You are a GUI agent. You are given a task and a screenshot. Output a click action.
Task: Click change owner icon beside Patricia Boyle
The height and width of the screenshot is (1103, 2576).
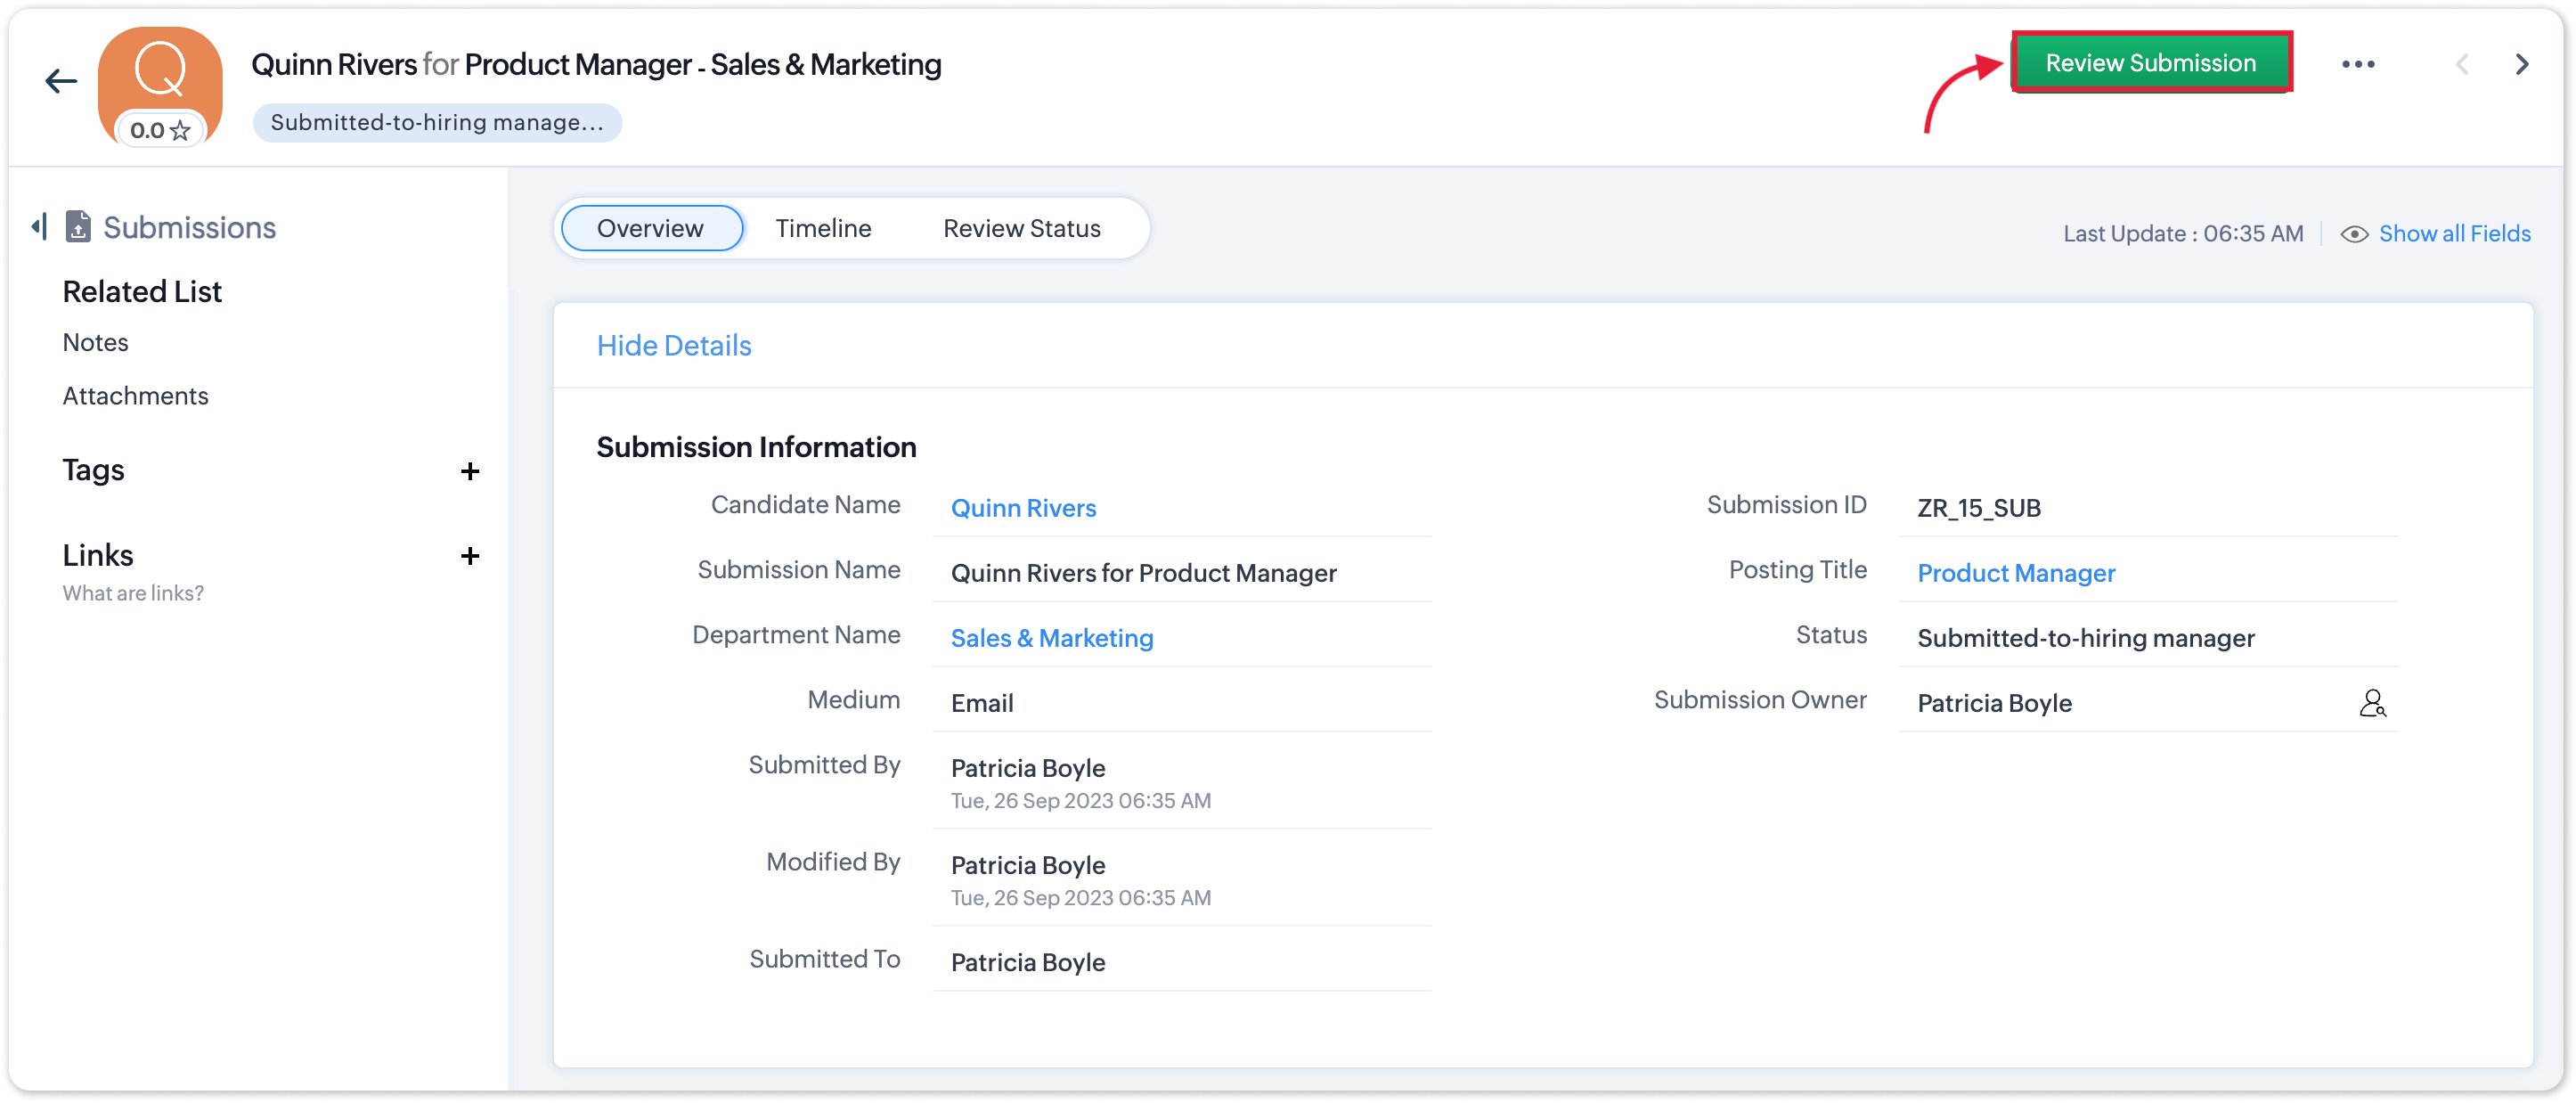point(2372,704)
